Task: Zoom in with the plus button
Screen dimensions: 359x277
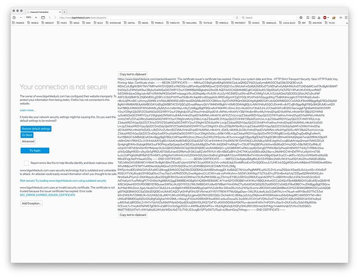Action: click(x=36, y=17)
